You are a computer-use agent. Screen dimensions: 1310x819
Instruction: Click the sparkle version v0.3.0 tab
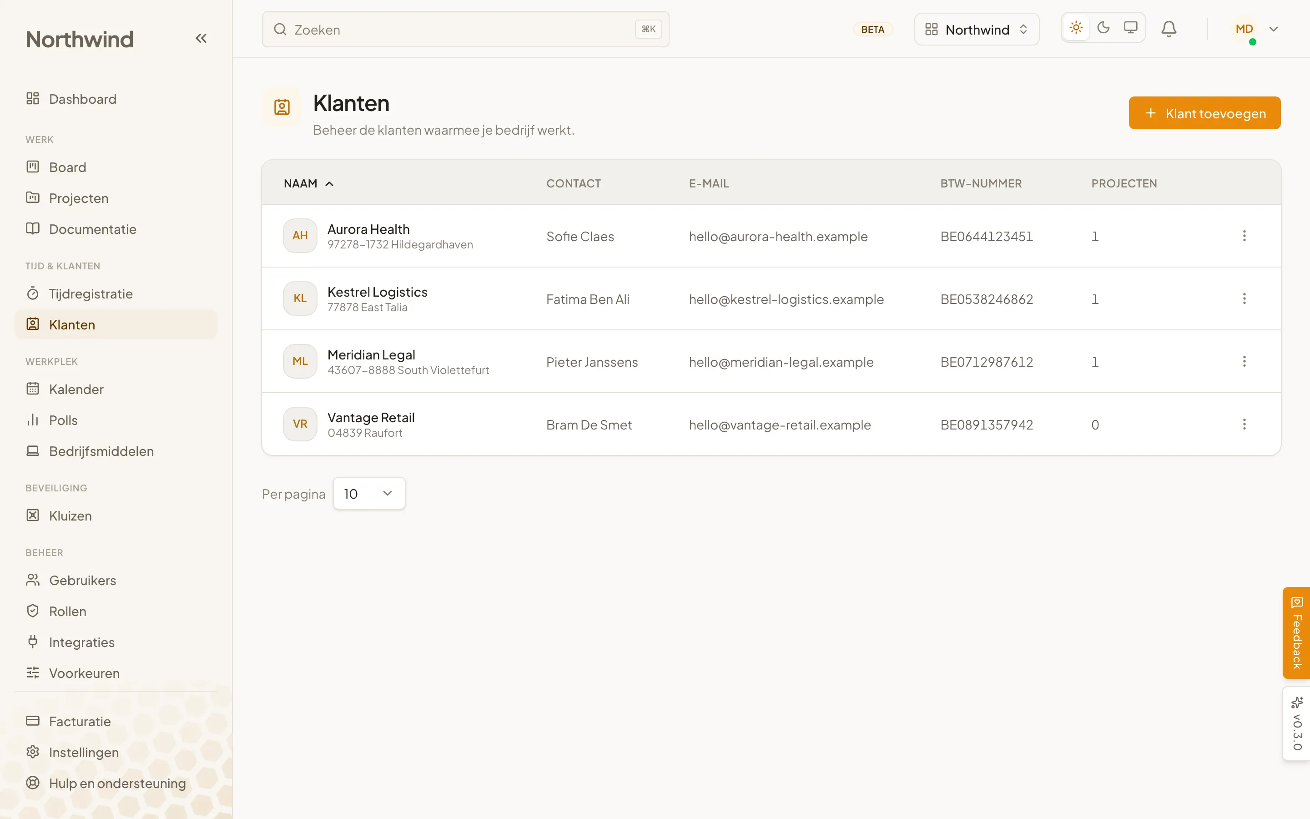1296,723
